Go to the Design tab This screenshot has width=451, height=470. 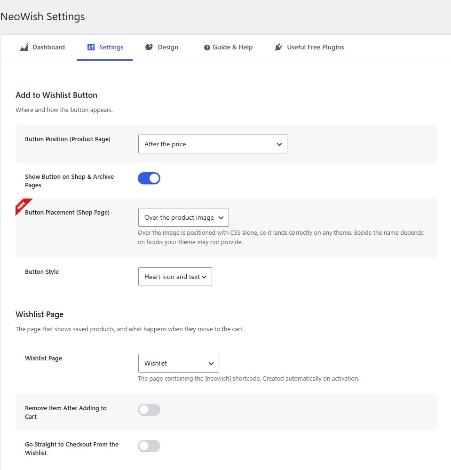click(162, 48)
